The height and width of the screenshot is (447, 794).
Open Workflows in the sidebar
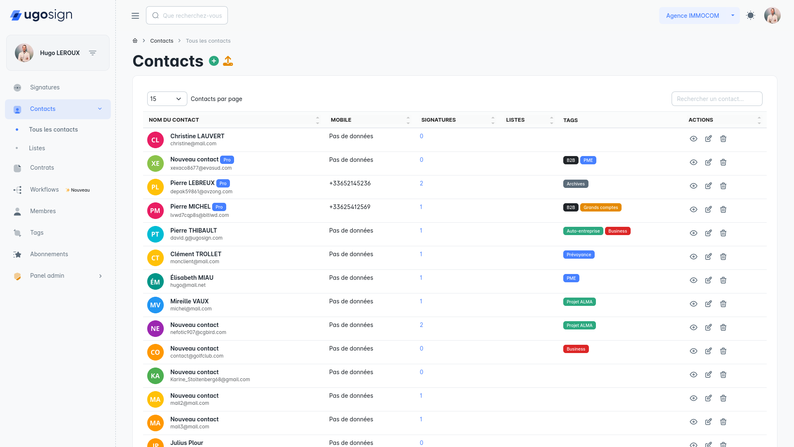pyautogui.click(x=44, y=190)
